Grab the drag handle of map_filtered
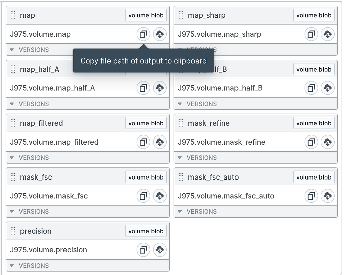 (x=13, y=123)
